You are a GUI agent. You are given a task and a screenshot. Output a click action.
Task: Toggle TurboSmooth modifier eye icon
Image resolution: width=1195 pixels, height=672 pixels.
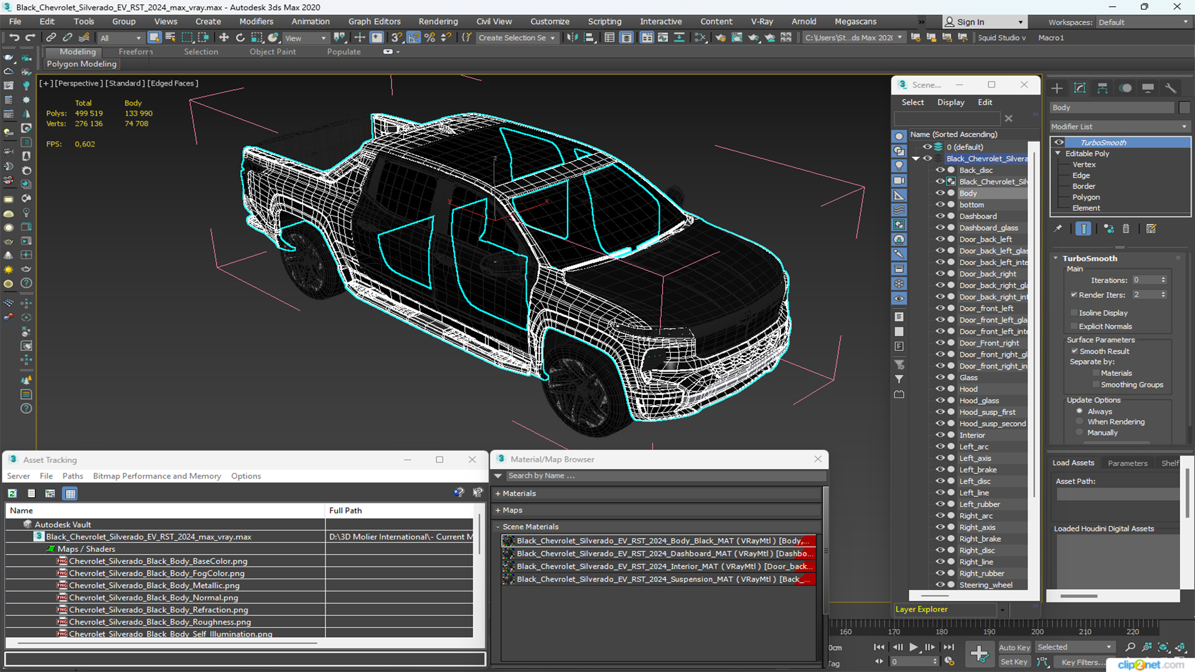[x=1059, y=142]
